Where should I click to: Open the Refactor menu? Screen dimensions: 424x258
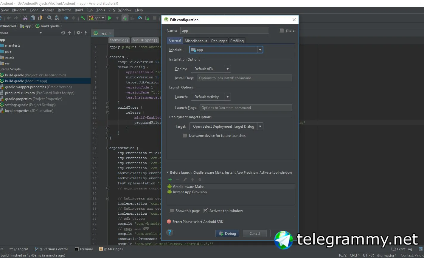(64, 10)
